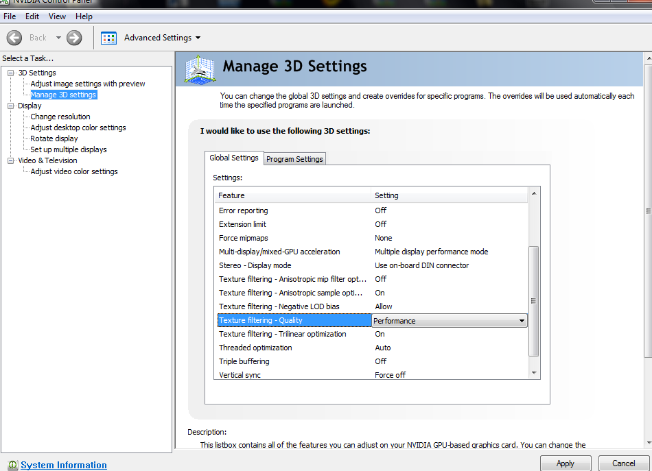Click the settings list scrollbar thumb
The height and width of the screenshot is (471, 652).
click(533, 301)
